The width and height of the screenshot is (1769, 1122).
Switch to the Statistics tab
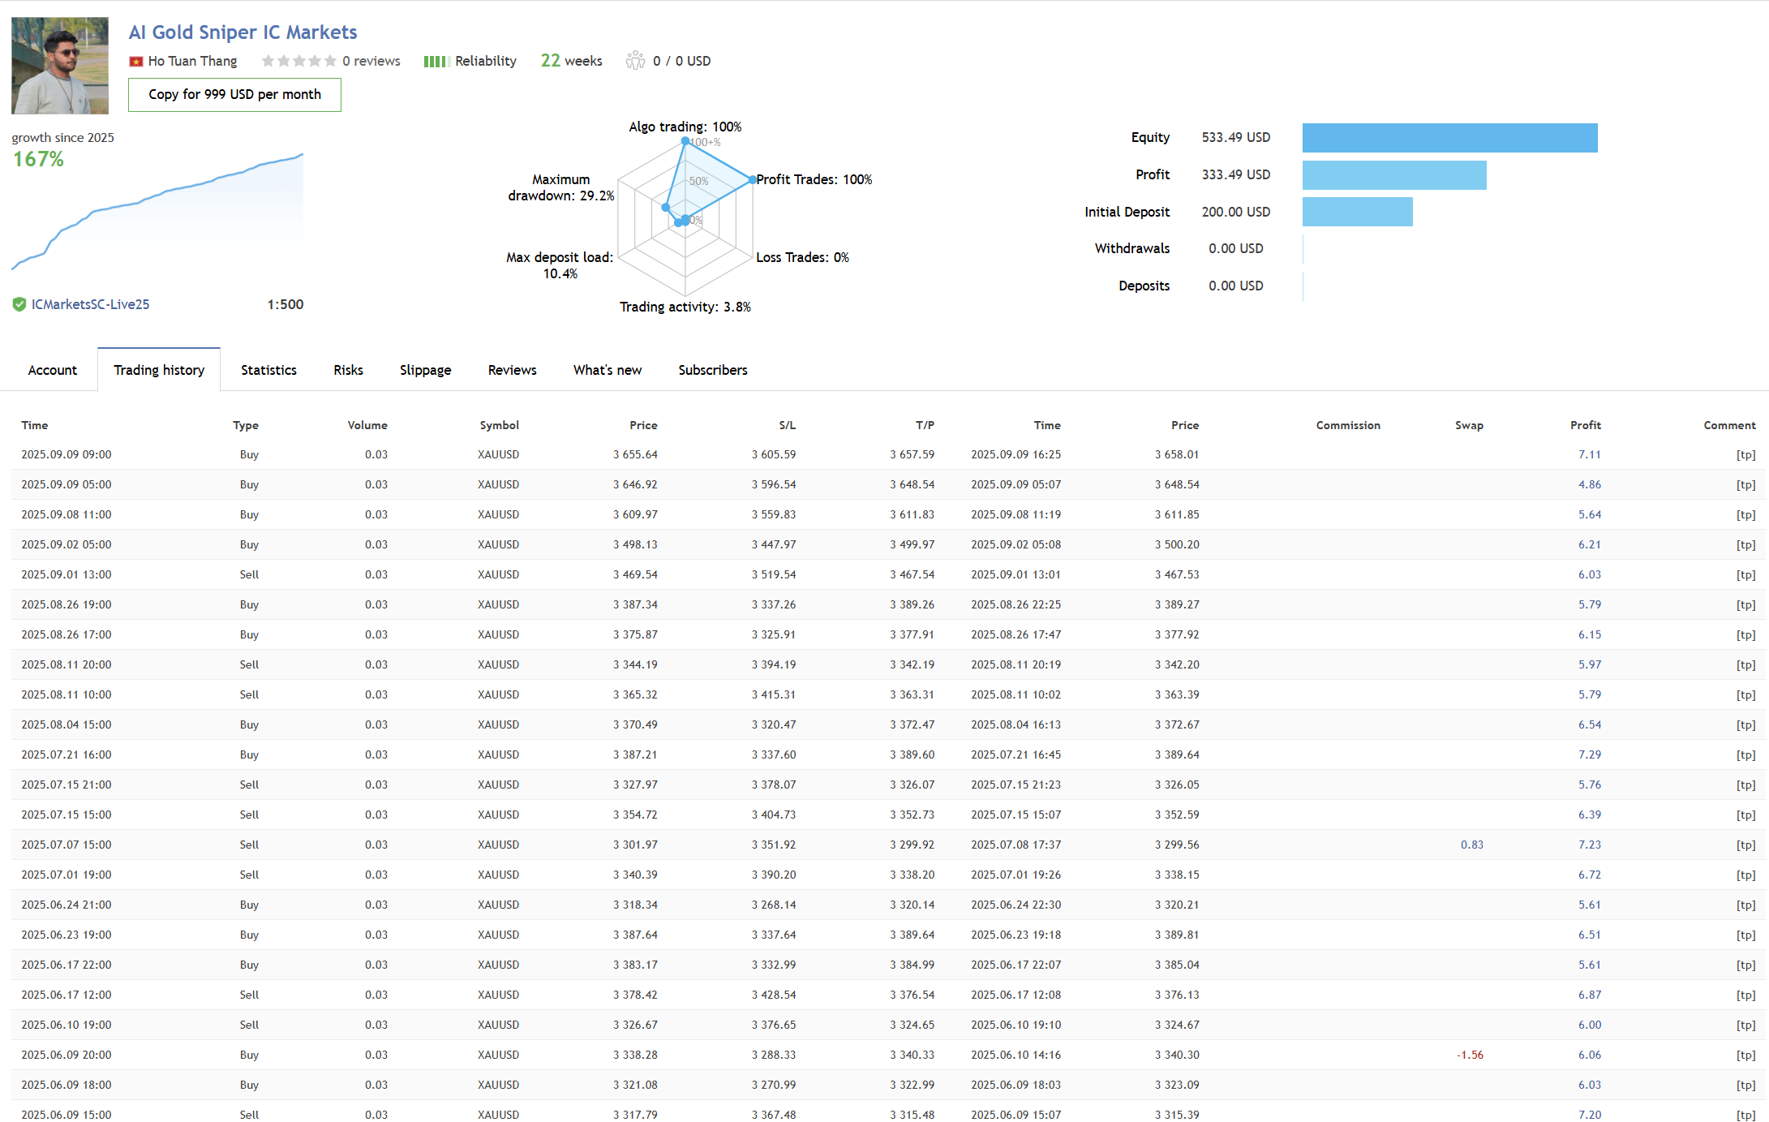click(268, 370)
